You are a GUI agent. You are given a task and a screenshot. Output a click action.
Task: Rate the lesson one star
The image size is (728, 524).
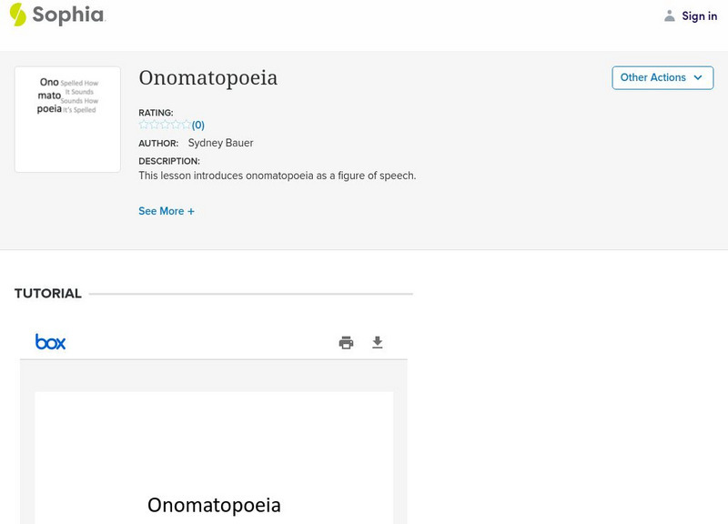[144, 126]
